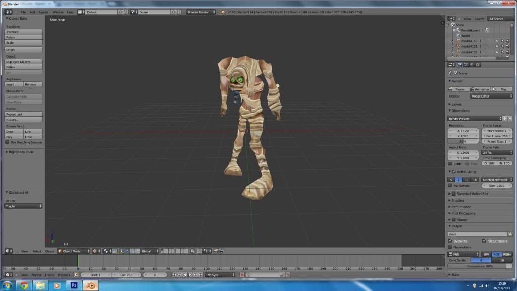Switch to the Scene properties tab
This screenshot has height=291, width=517.
(466, 65)
